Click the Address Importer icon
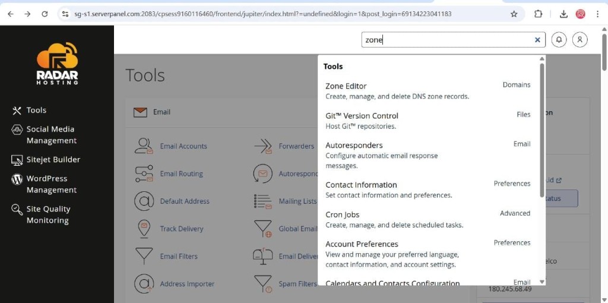 [144, 283]
